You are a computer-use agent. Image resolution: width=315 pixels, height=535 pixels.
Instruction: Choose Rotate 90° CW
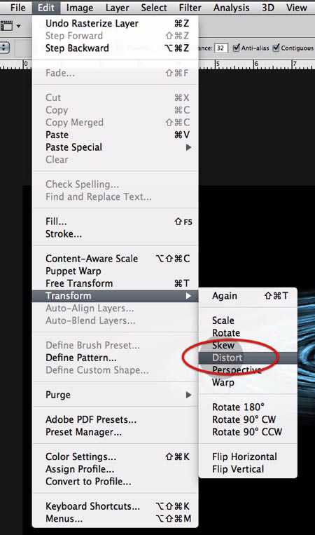pos(248,419)
